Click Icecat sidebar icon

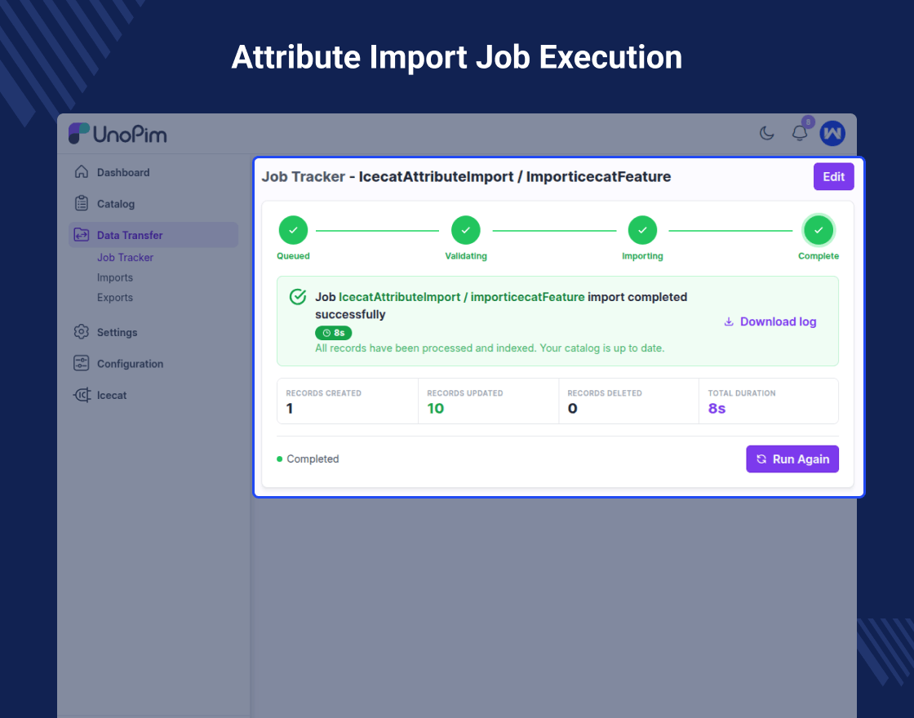(82, 395)
